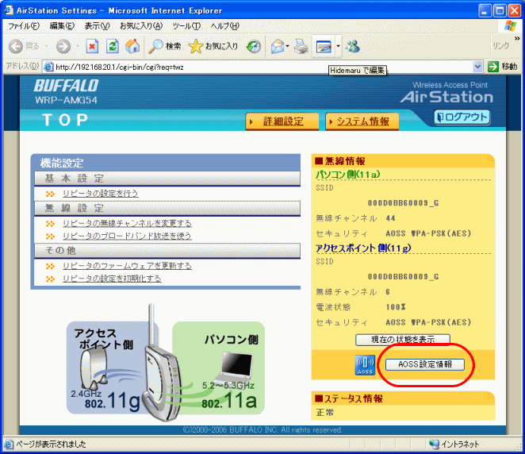The image size is (525, 454).
Task: Click the History clock icon
Action: 254,46
